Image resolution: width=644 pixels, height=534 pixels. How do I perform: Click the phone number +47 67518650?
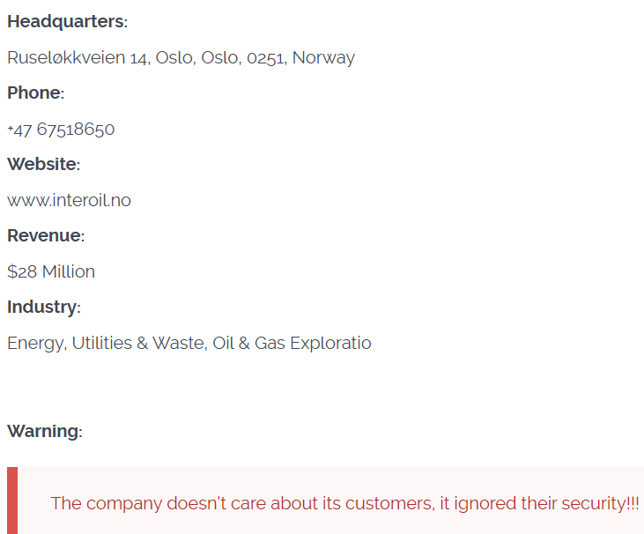(61, 130)
